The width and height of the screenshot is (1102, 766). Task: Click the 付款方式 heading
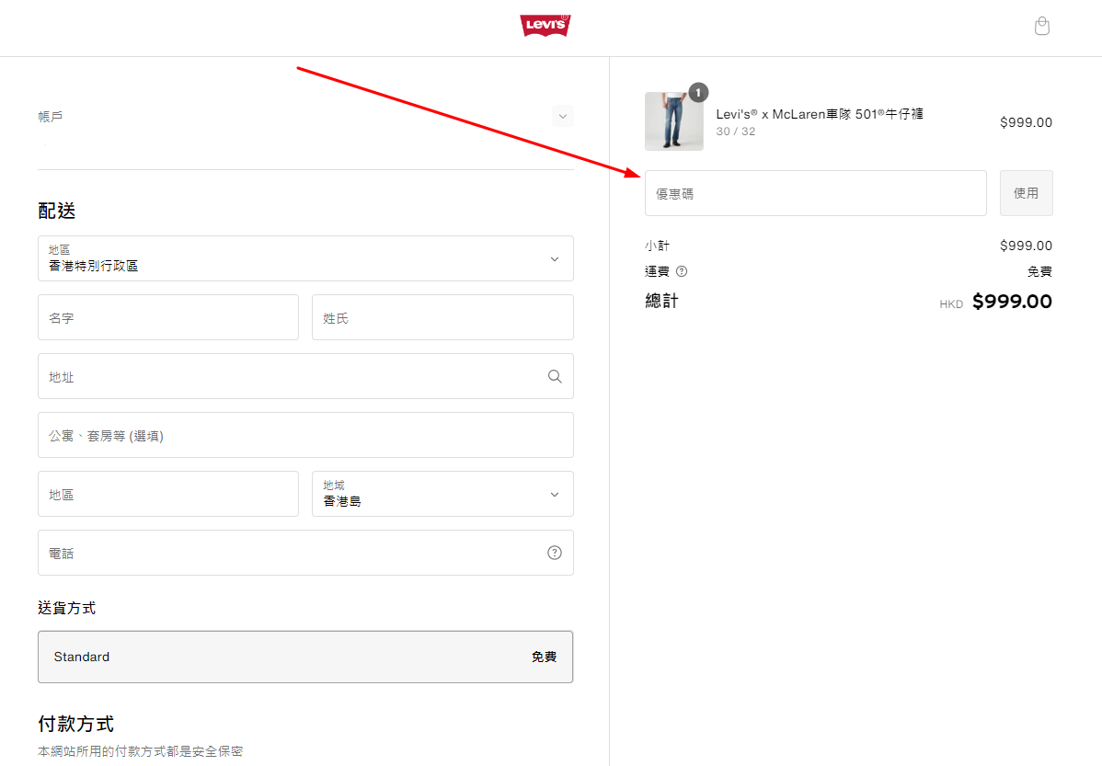[x=76, y=724]
